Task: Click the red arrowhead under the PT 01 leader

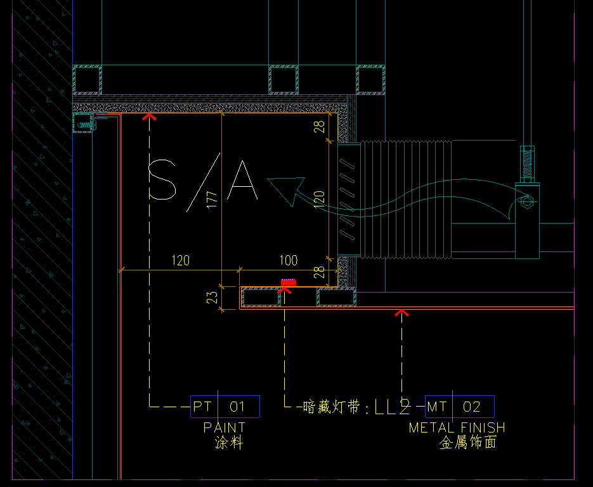Action: 149,116
